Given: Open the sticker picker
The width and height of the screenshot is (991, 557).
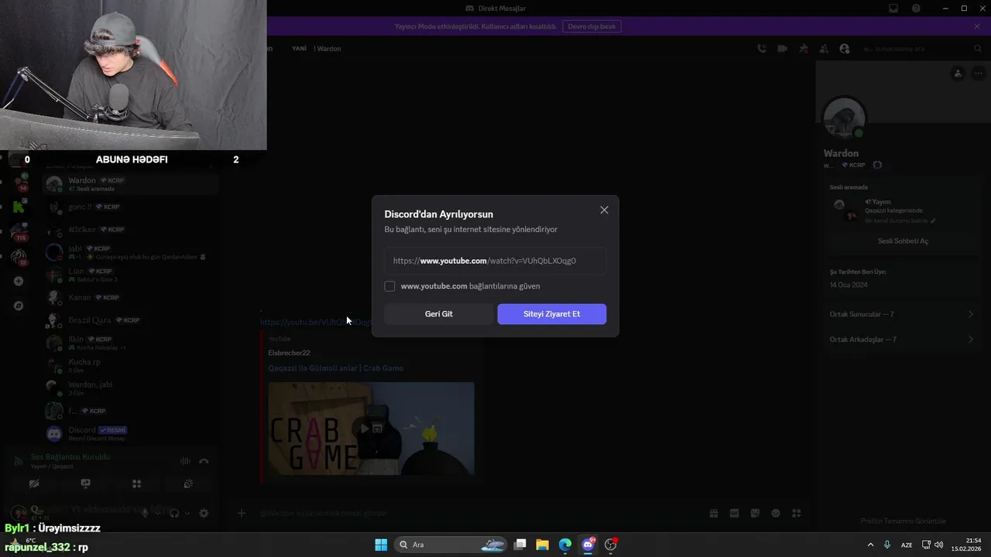Looking at the screenshot, I should coord(755,513).
